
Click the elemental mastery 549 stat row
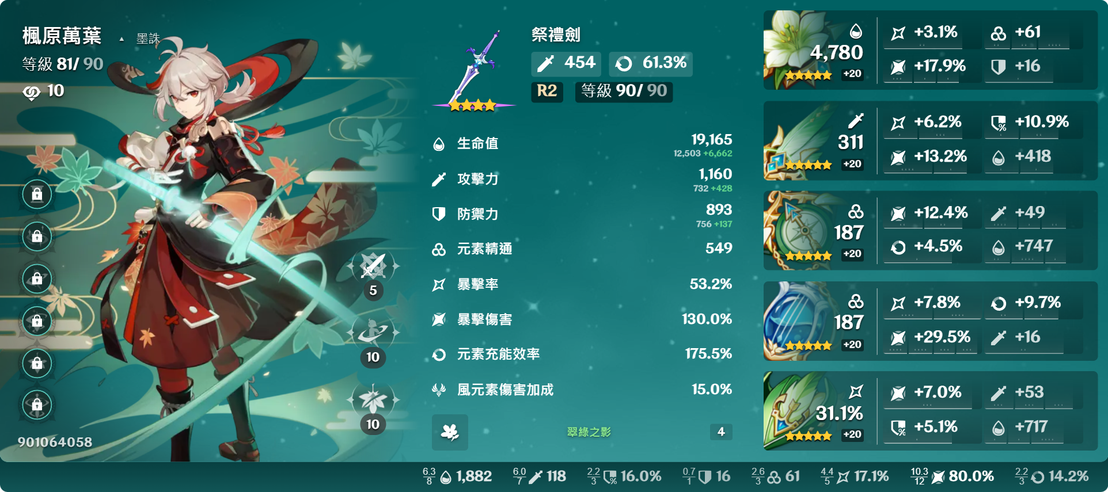[x=582, y=249]
